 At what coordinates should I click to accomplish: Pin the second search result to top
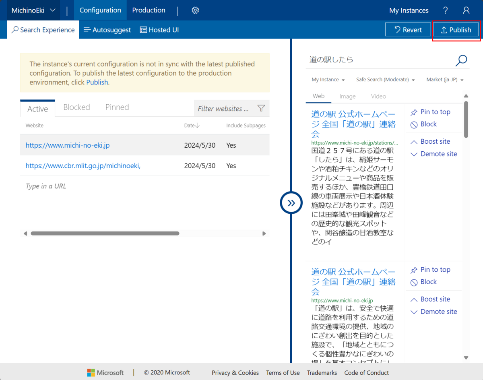[430, 270]
